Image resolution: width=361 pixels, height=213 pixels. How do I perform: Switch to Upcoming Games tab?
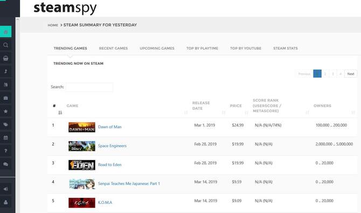pos(157,49)
